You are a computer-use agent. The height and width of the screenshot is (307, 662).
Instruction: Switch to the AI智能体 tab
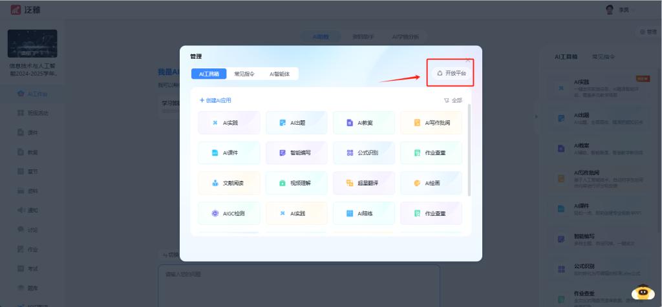pos(279,74)
